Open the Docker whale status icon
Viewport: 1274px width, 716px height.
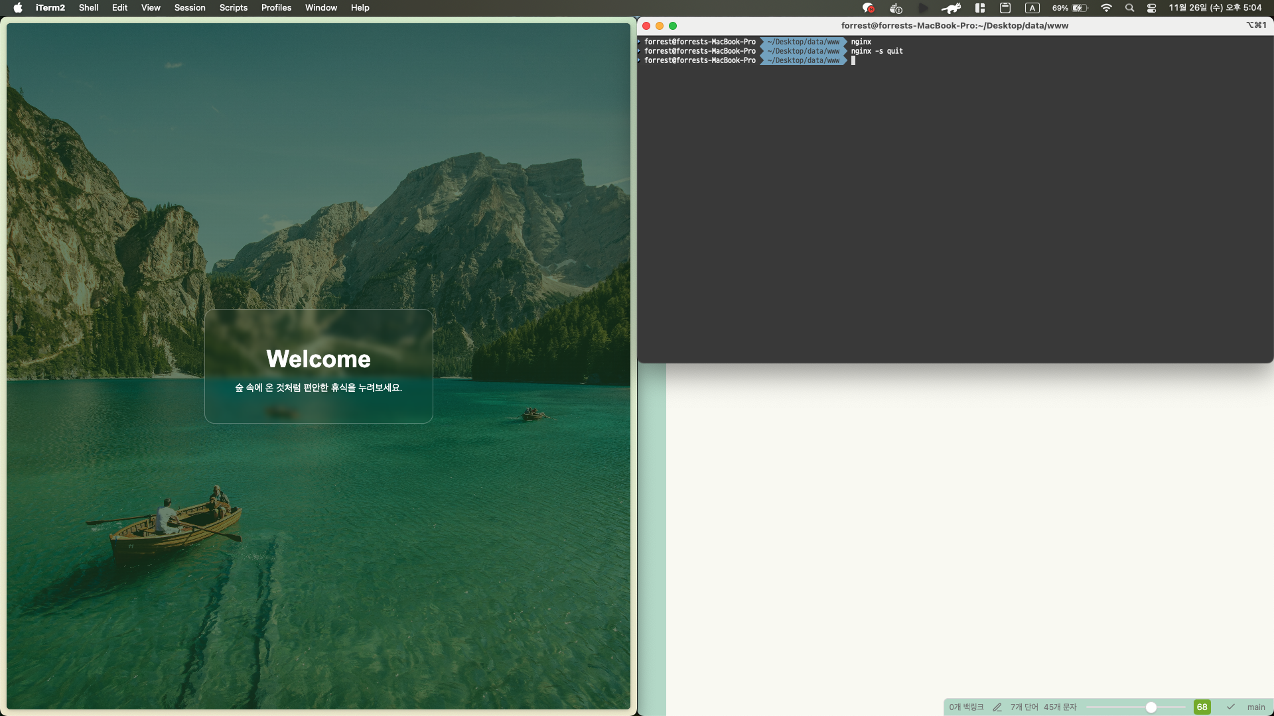pyautogui.click(x=896, y=8)
